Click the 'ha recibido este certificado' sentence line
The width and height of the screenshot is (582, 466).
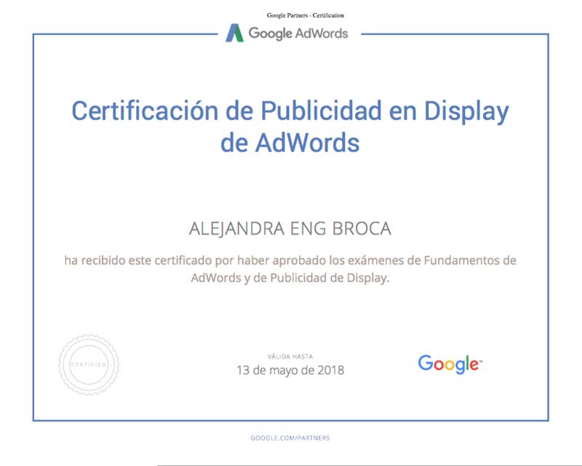click(290, 260)
